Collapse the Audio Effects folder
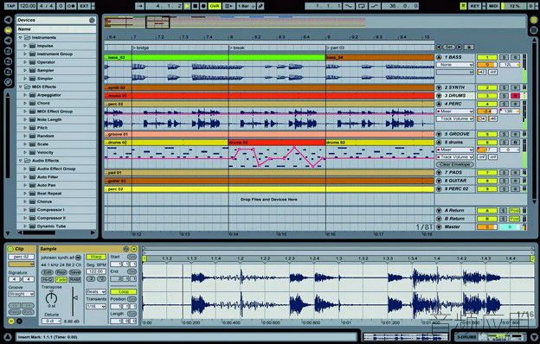 click(20, 161)
